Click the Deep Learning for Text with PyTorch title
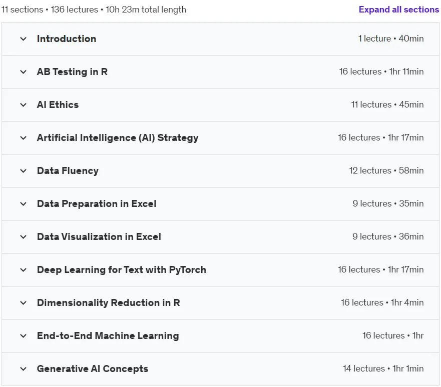Screen dimensions: 441x387 122,270
